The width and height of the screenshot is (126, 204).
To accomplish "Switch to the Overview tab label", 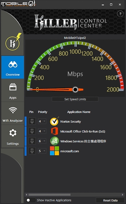I will (13, 75).
